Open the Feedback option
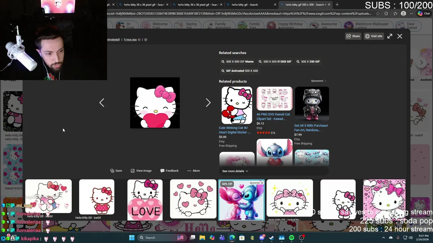Image resolution: width=433 pixels, height=243 pixels. 169,171
